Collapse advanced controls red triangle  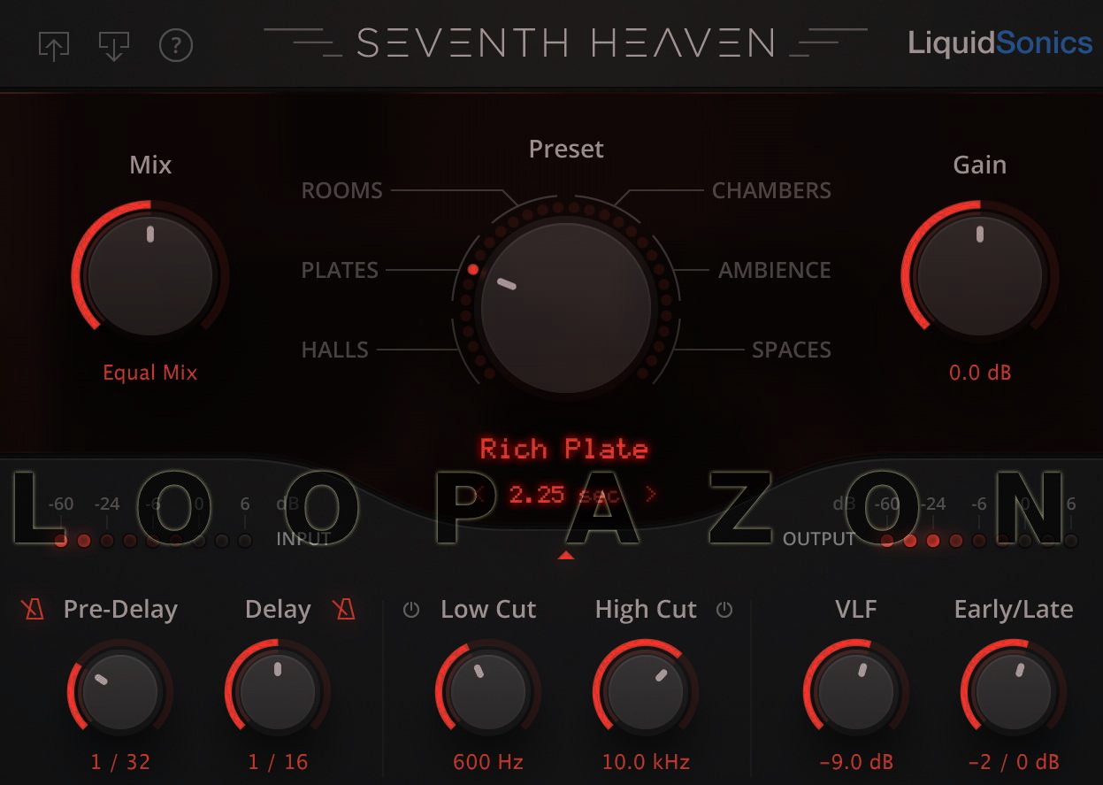(566, 556)
